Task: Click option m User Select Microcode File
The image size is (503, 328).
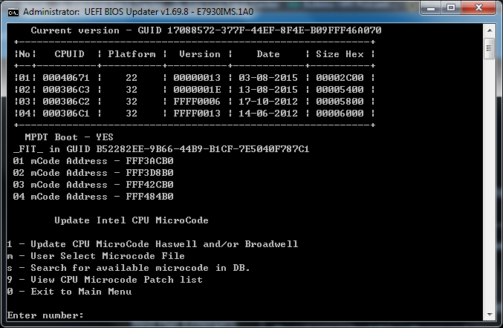Action: (x=96, y=256)
